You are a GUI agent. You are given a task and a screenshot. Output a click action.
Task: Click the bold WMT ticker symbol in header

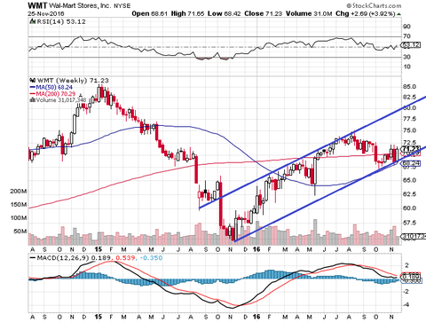37,5
